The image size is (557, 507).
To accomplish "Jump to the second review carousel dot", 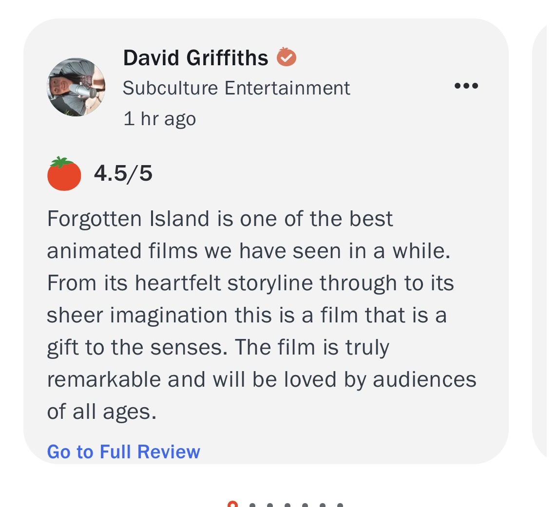I will click(x=252, y=505).
